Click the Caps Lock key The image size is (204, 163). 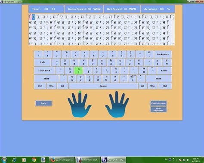[x=44, y=71]
